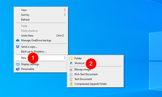Image resolution: width=162 pixels, height=97 pixels.
Task: Choose Refresh from the context menu
Action: pyautogui.click(x=41, y=20)
